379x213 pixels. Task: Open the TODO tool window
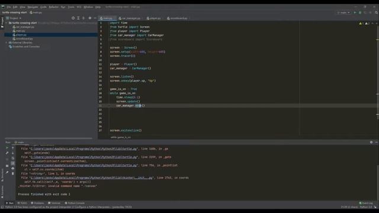[x=23, y=203]
